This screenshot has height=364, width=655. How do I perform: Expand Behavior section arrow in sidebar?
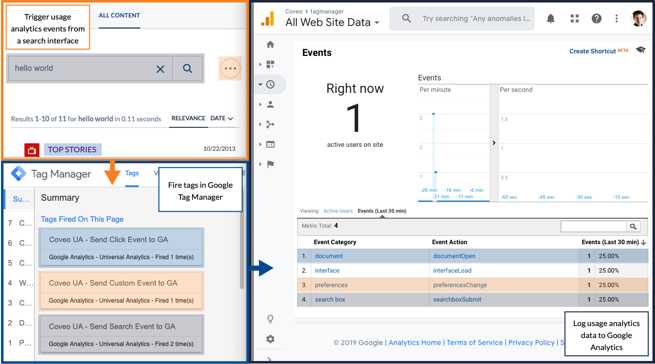click(x=260, y=144)
